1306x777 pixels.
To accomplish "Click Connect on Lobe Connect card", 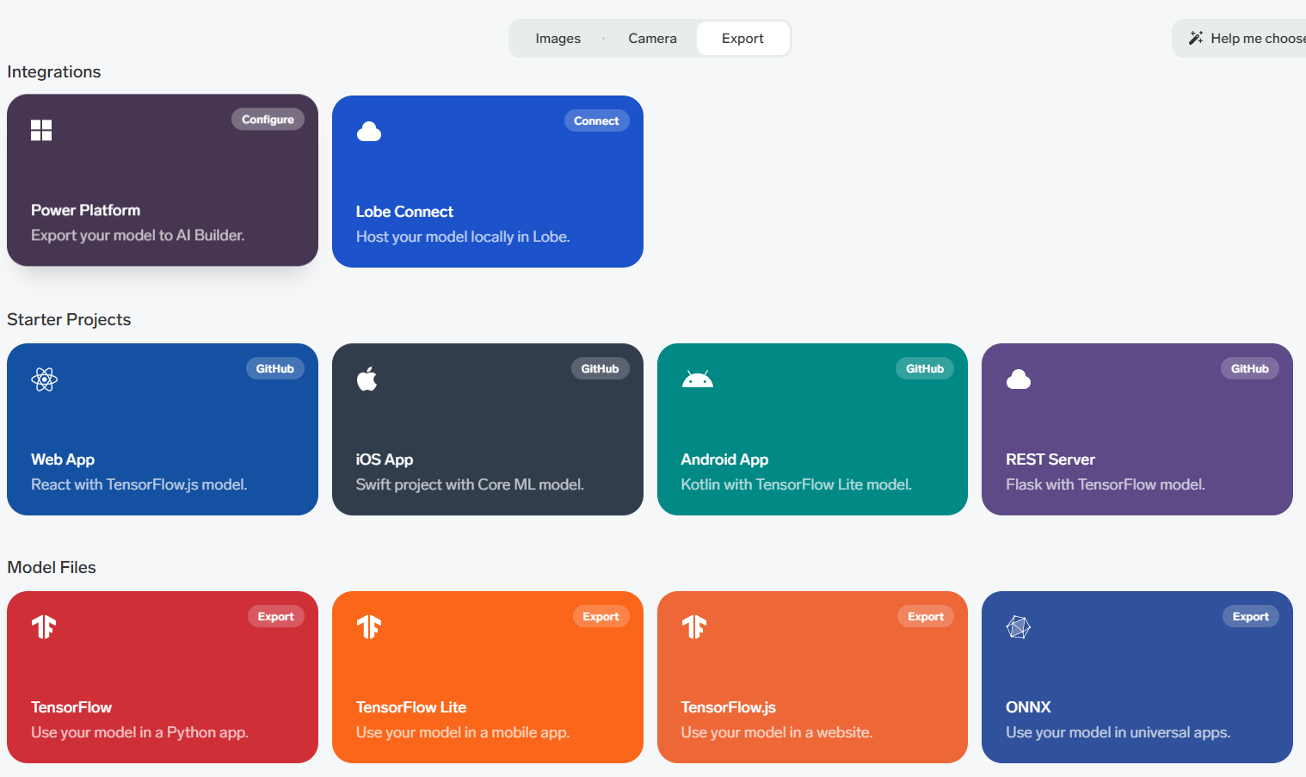I will point(596,121).
